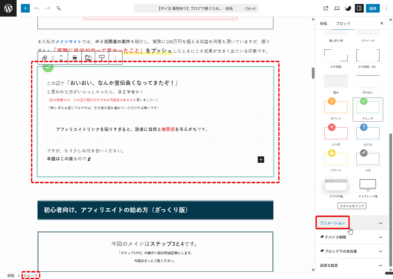Open block toolbar options three-dot menu
Screen dimensions: 393x279
(116, 58)
